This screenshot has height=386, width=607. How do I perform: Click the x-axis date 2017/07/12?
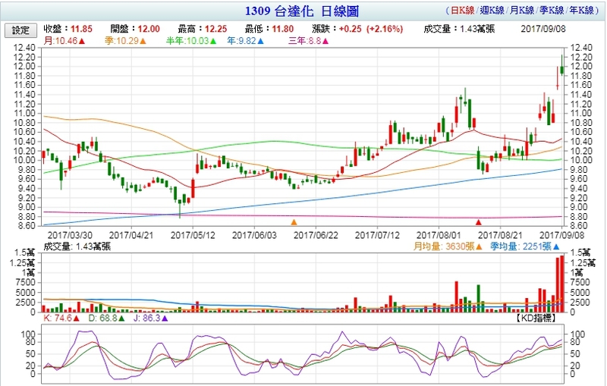click(377, 235)
